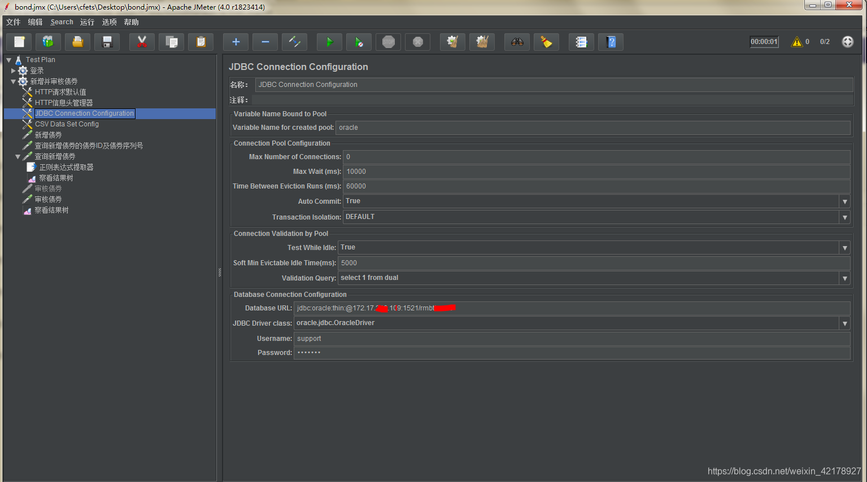Open the Transaction Isolation dropdown

[x=845, y=217]
